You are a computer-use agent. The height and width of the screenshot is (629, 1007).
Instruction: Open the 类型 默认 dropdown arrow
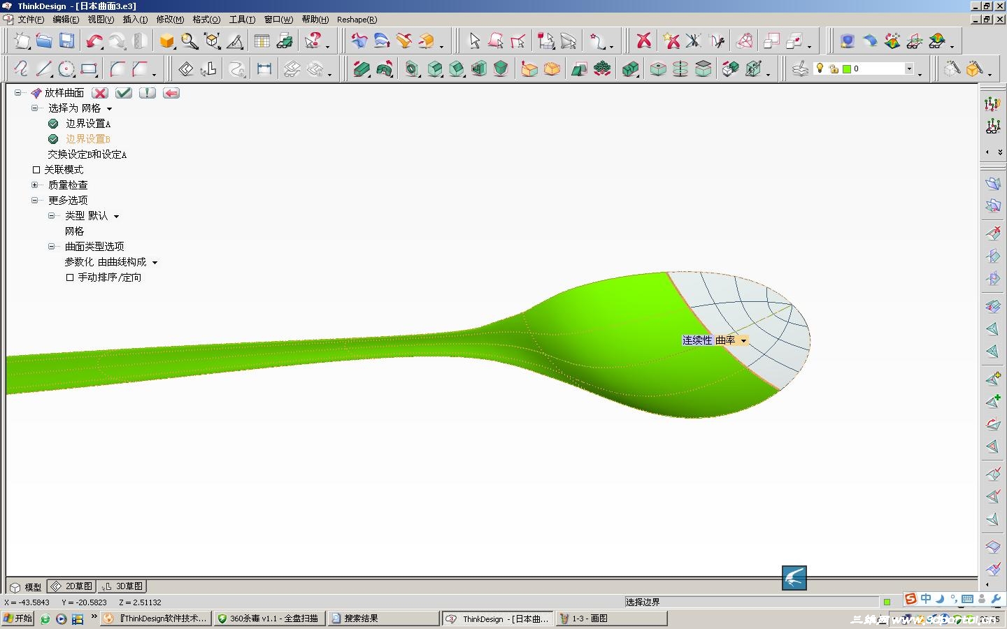pos(116,217)
